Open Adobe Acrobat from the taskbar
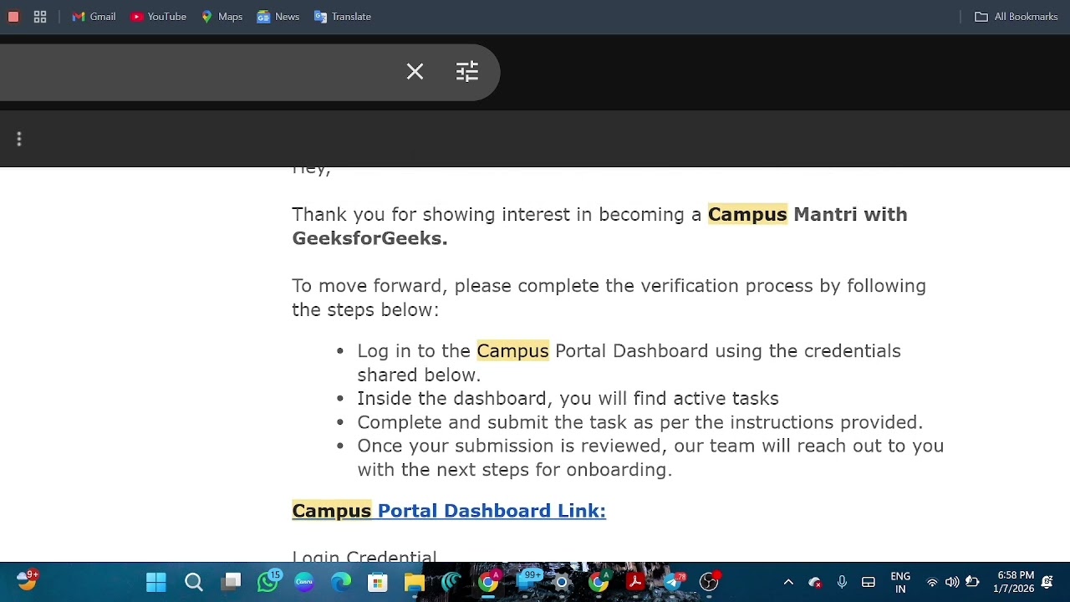 635,582
